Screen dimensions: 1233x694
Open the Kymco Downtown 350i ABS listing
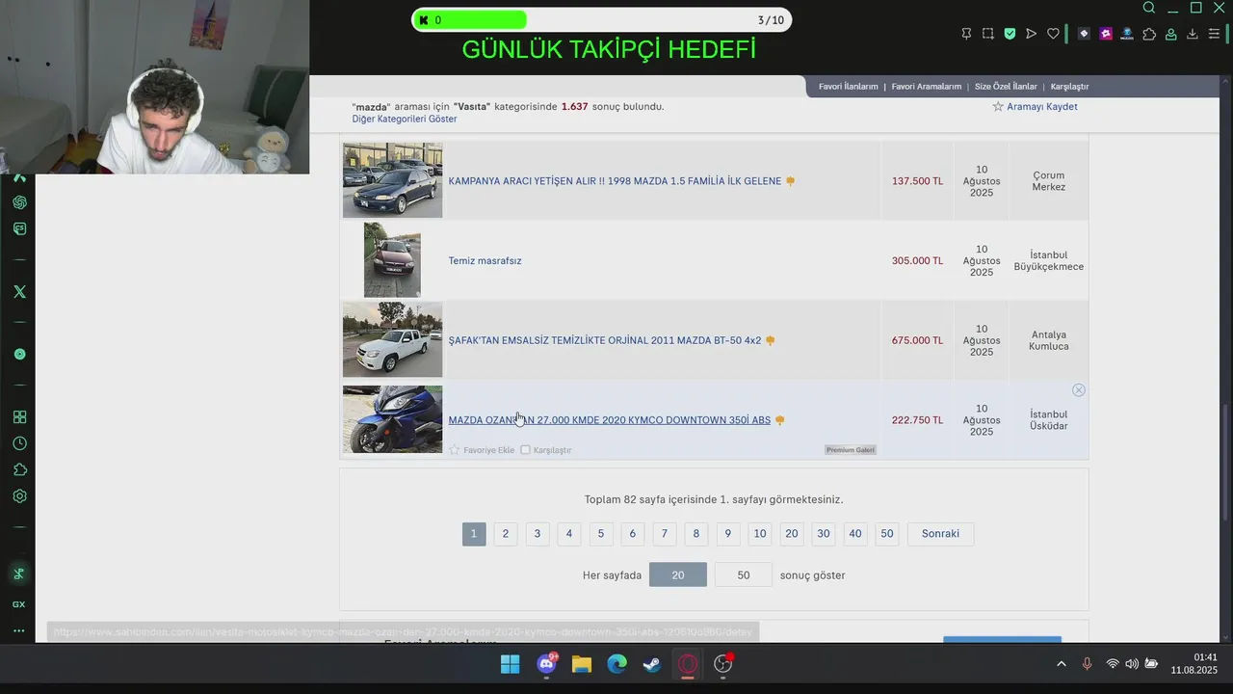(610, 420)
